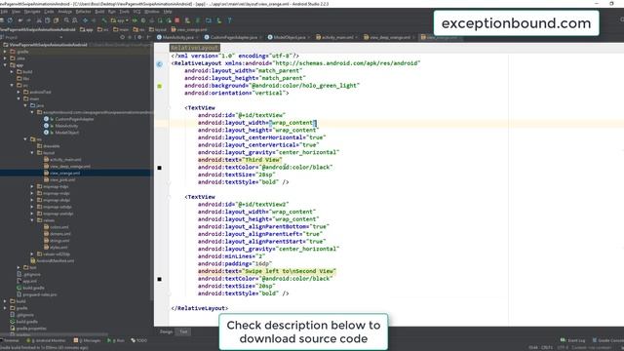Click Hide icon on Project panel header
624x351 pixels.
point(149,37)
